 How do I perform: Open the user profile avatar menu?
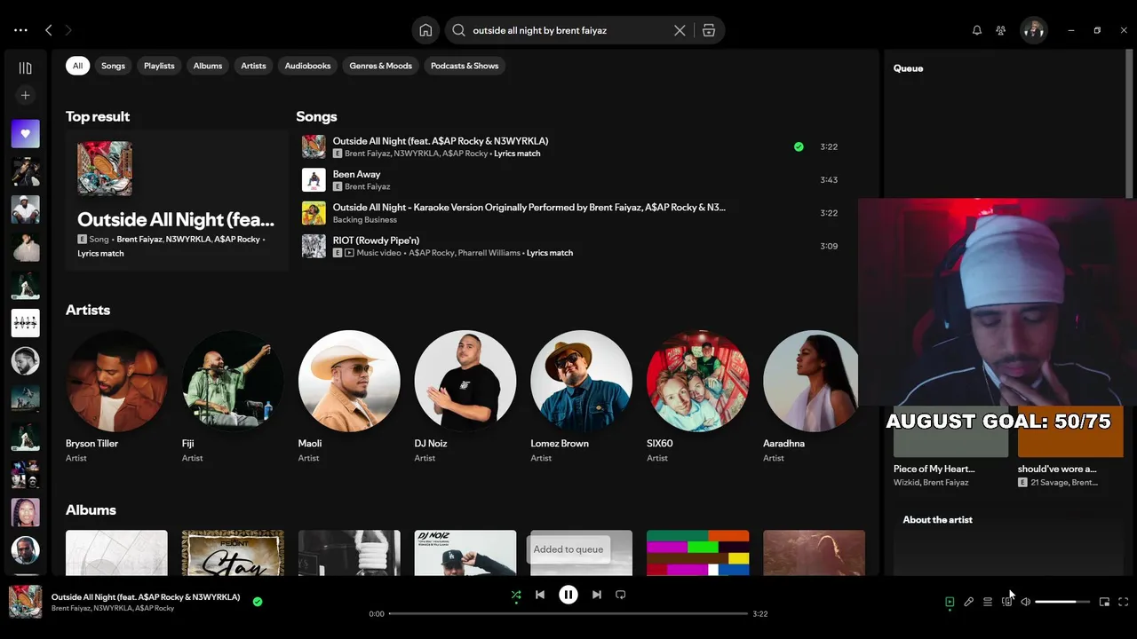[1033, 30]
